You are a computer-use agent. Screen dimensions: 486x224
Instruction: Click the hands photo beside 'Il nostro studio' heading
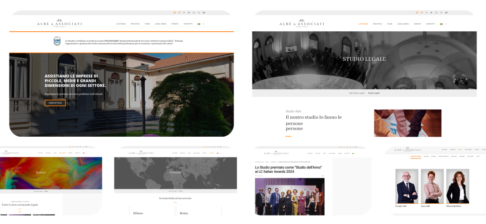(408, 123)
